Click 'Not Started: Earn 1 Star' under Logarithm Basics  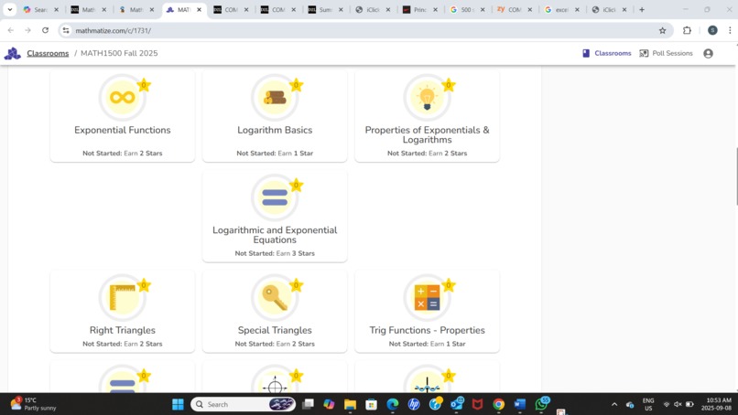point(275,154)
